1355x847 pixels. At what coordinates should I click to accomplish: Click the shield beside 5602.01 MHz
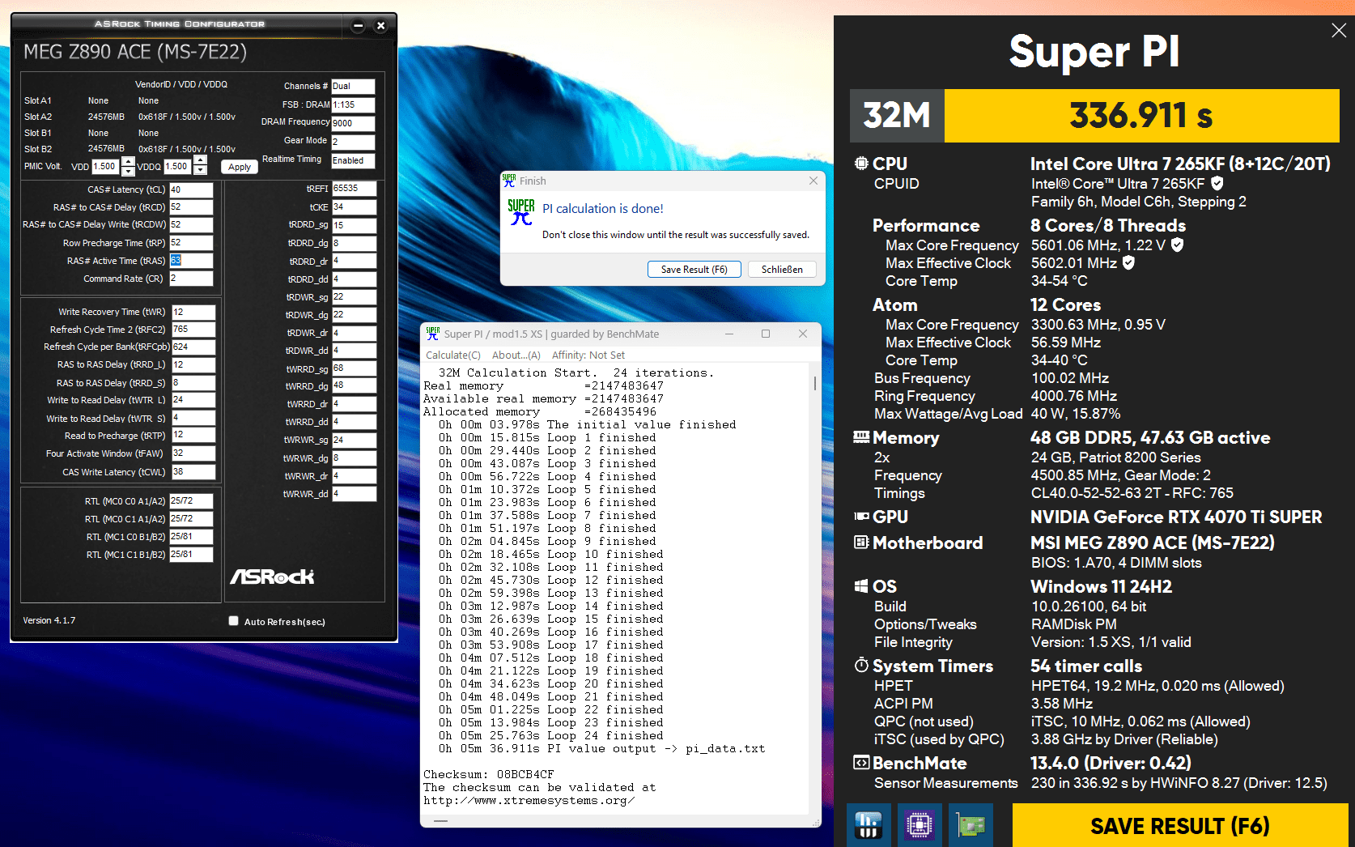point(1128,262)
